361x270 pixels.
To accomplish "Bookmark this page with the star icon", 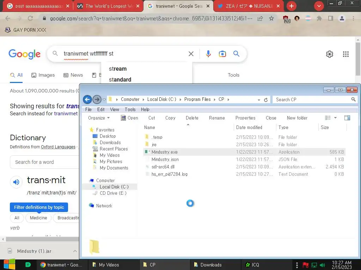I will [x=271, y=18].
